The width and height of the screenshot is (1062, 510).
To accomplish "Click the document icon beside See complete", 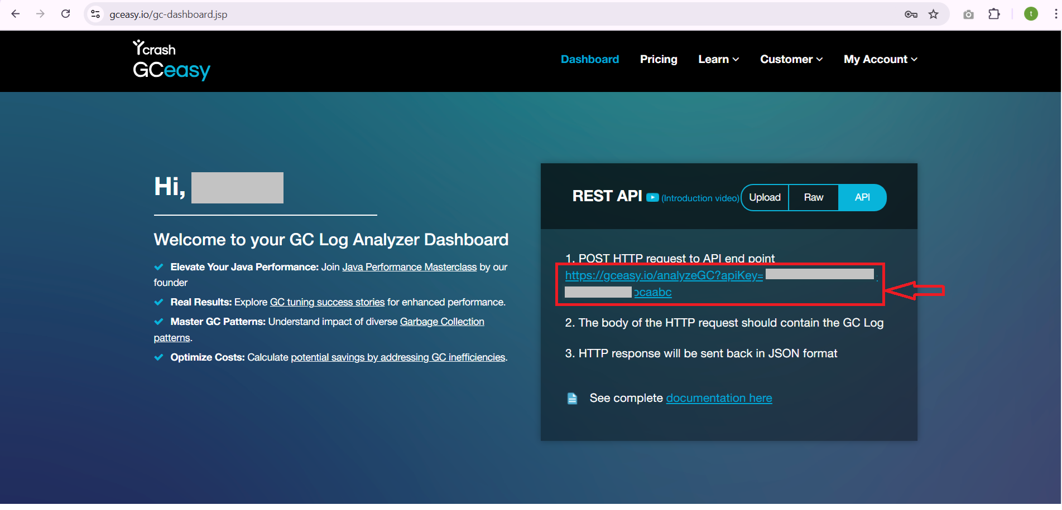I will pyautogui.click(x=572, y=399).
